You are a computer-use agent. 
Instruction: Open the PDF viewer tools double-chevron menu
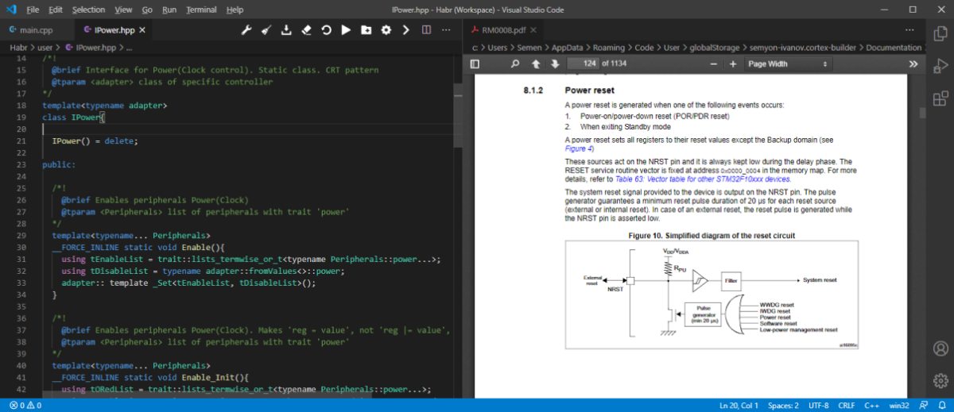click(x=913, y=64)
